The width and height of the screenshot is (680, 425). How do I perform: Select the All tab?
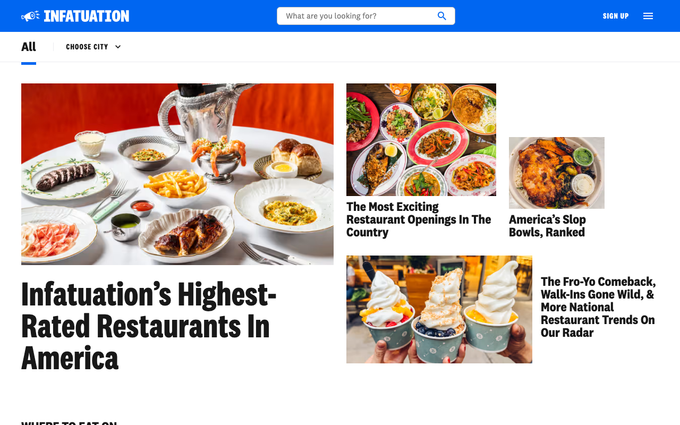[29, 47]
